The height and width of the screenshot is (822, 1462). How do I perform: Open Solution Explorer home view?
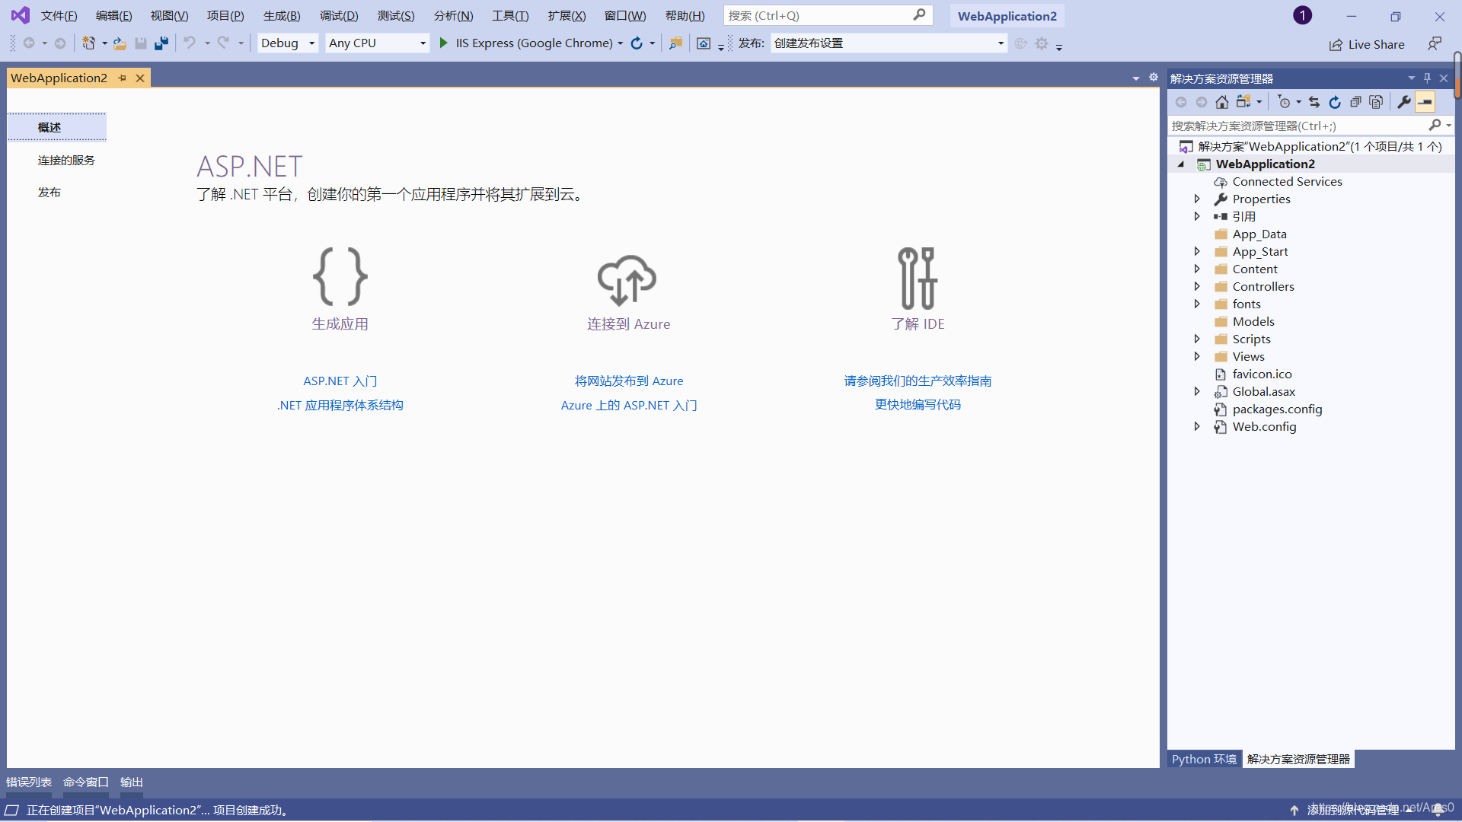(1222, 101)
